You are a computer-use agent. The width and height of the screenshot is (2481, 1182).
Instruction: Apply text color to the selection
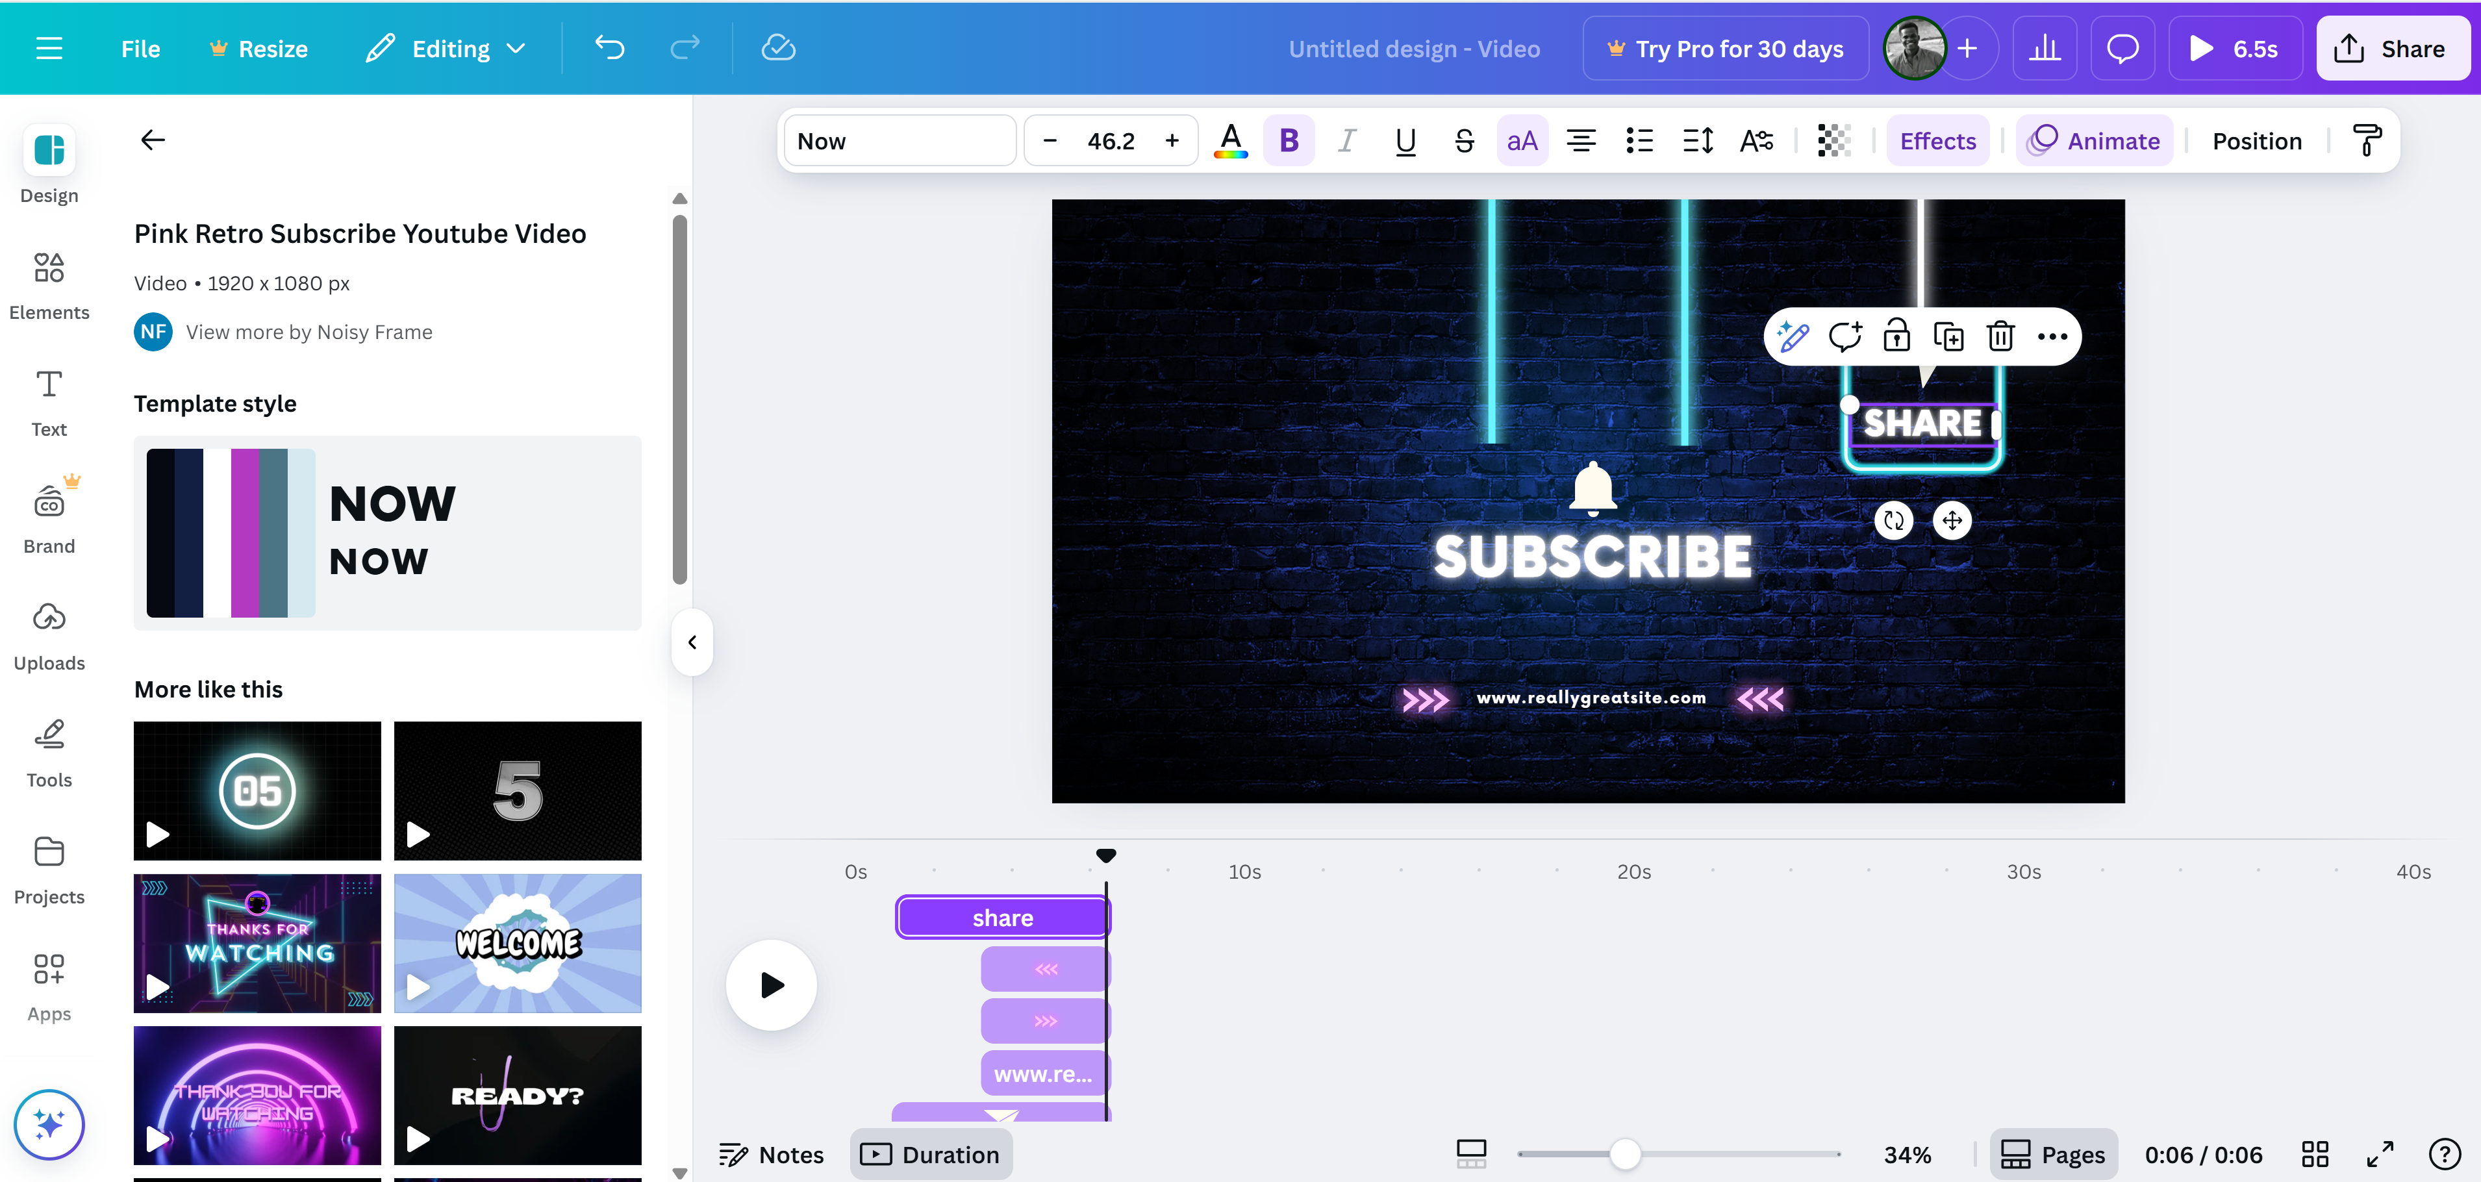1230,140
